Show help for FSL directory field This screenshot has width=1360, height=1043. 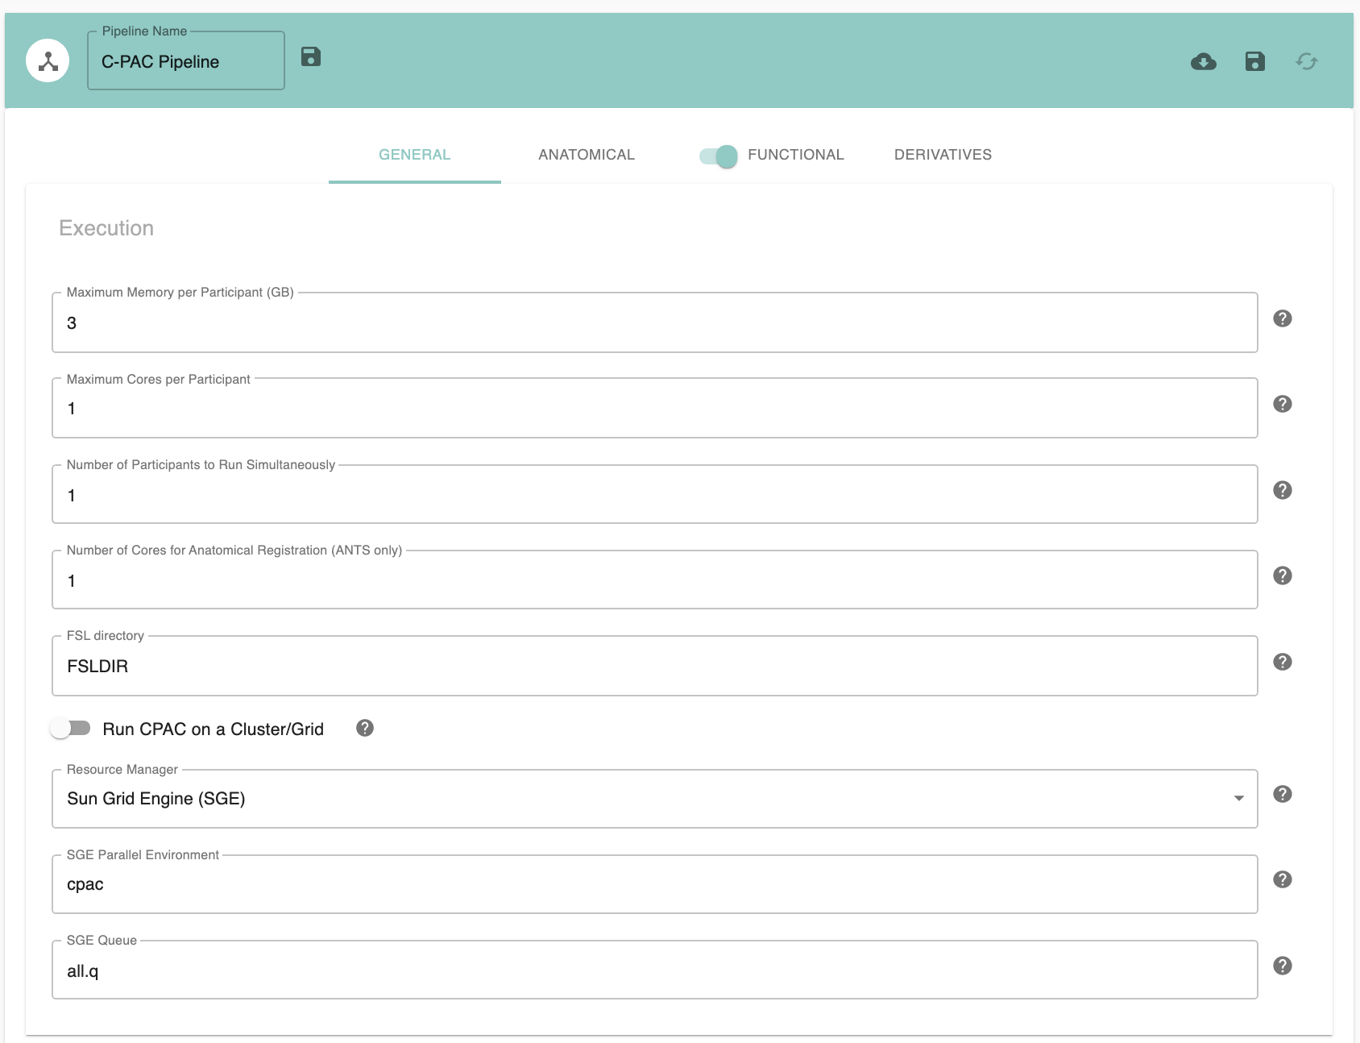(1282, 662)
